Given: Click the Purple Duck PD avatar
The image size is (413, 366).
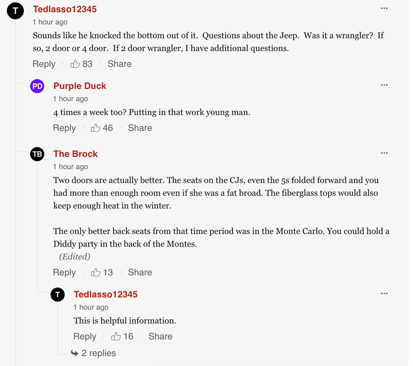Looking at the screenshot, I should 37,86.
